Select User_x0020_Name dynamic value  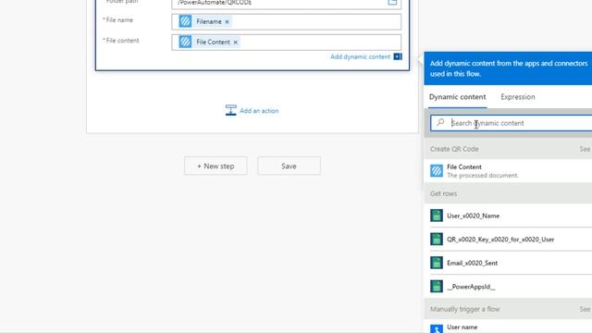(x=508, y=216)
